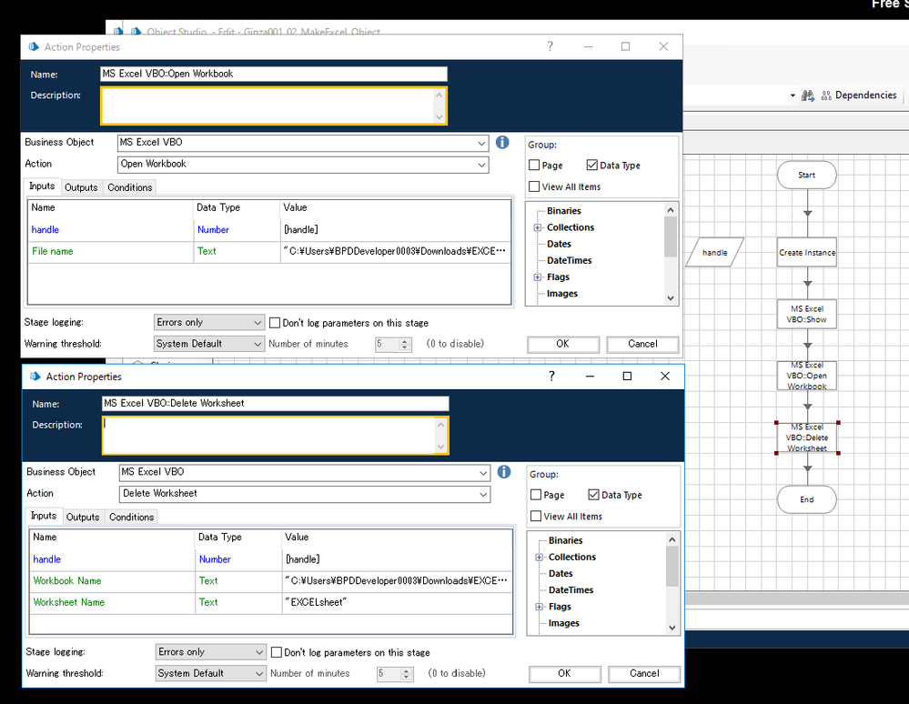This screenshot has width=909, height=704.
Task: Select the End stage in flowchart
Action: tap(806, 499)
